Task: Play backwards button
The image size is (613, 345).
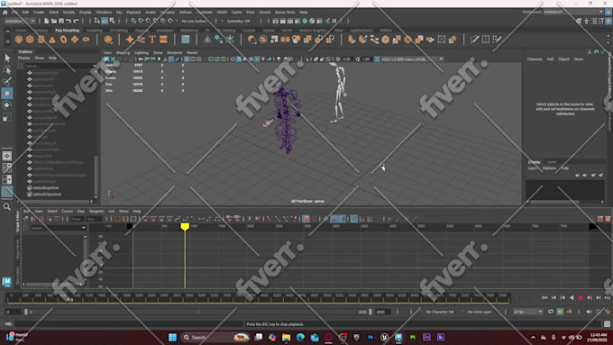Action: pyautogui.click(x=572, y=298)
